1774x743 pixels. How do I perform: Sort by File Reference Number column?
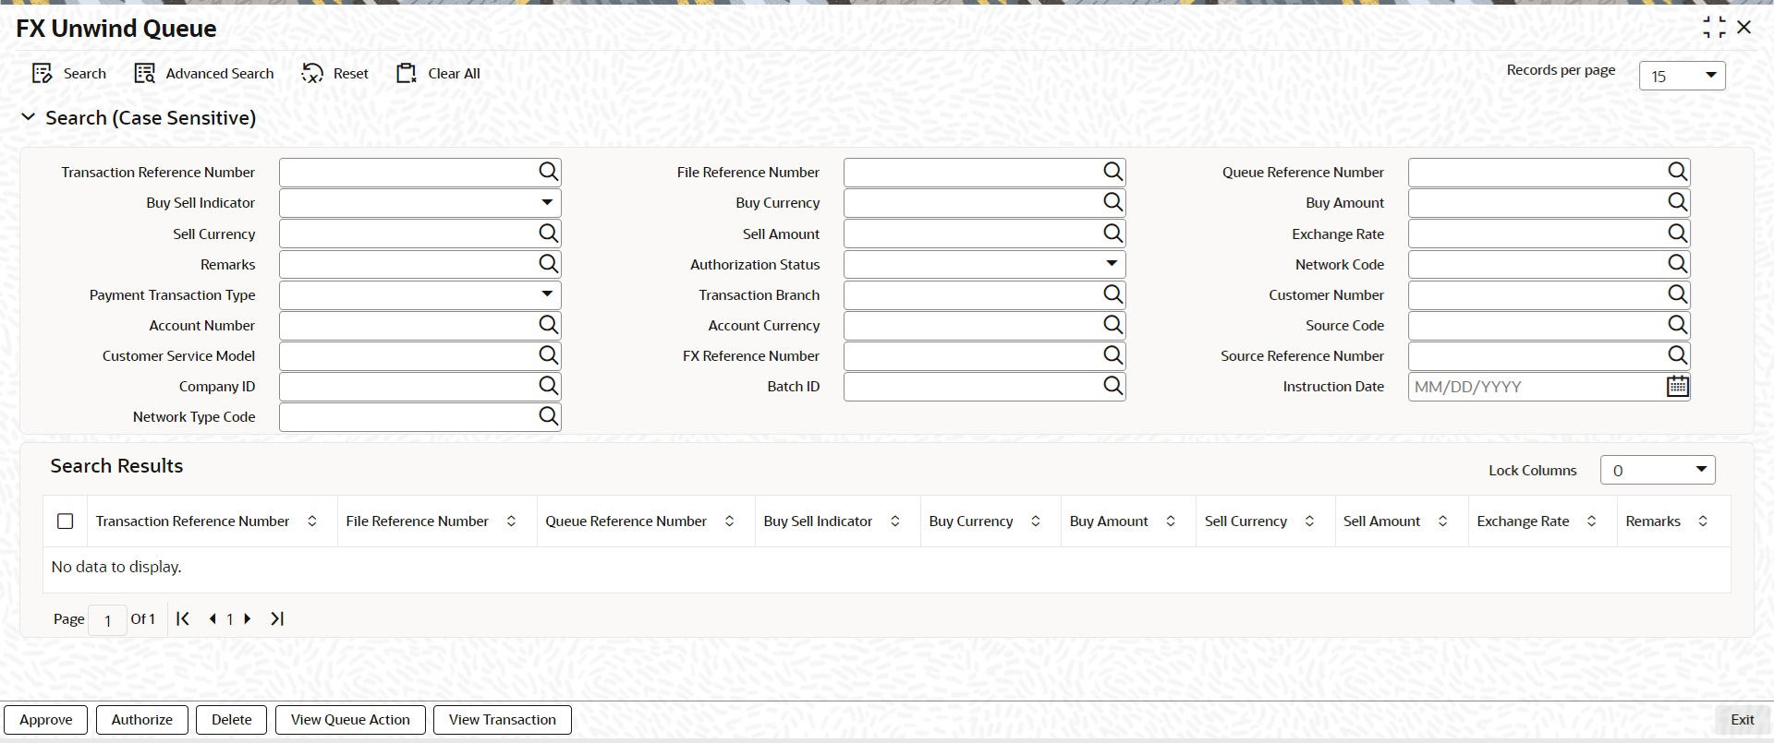coord(511,521)
